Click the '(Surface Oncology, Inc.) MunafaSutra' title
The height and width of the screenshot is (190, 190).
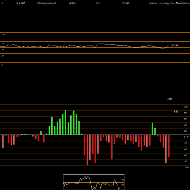(169, 3)
